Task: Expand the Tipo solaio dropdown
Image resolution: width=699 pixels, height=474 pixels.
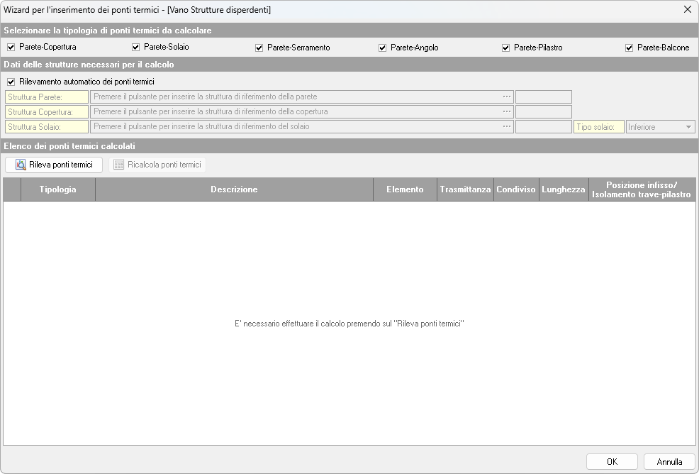Action: point(688,127)
